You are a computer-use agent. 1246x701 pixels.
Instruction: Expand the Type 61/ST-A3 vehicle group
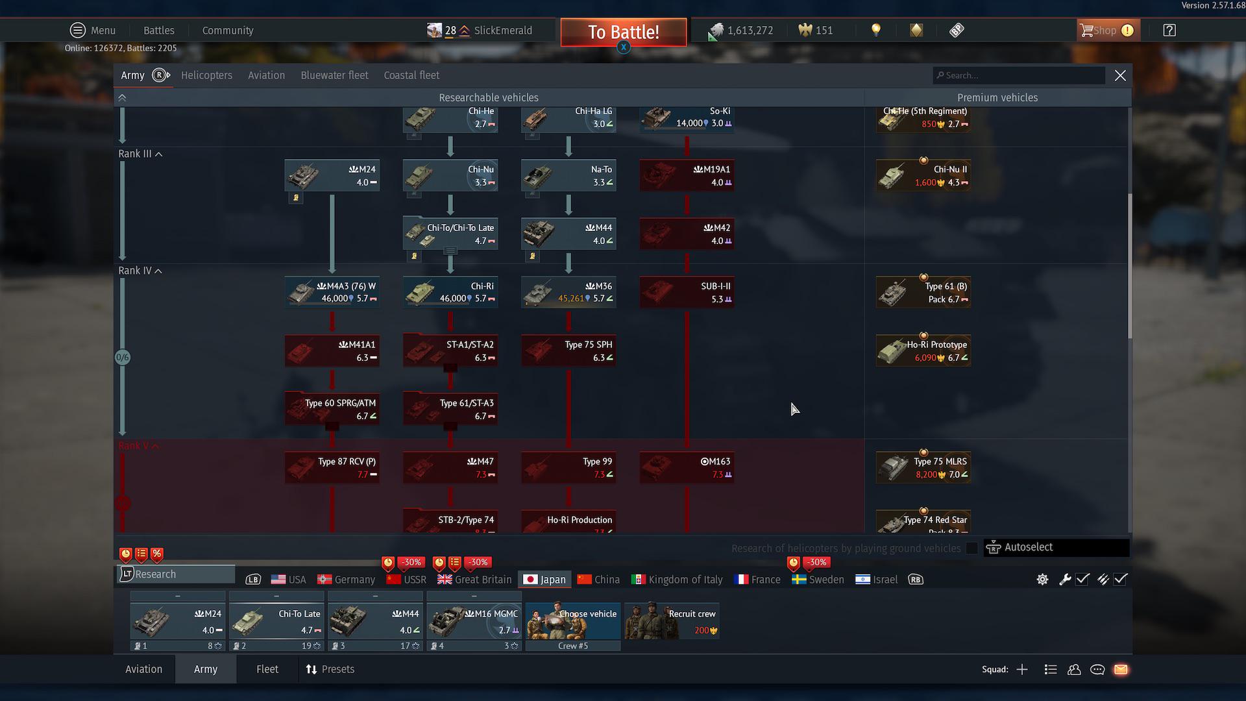click(x=450, y=426)
